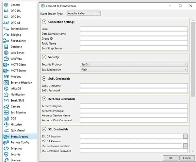Viewport: 196px width, 162px height.
Task: Focus the SASL Username field
Action: [134, 86]
